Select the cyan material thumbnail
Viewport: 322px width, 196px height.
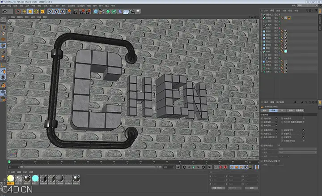pos(35,179)
